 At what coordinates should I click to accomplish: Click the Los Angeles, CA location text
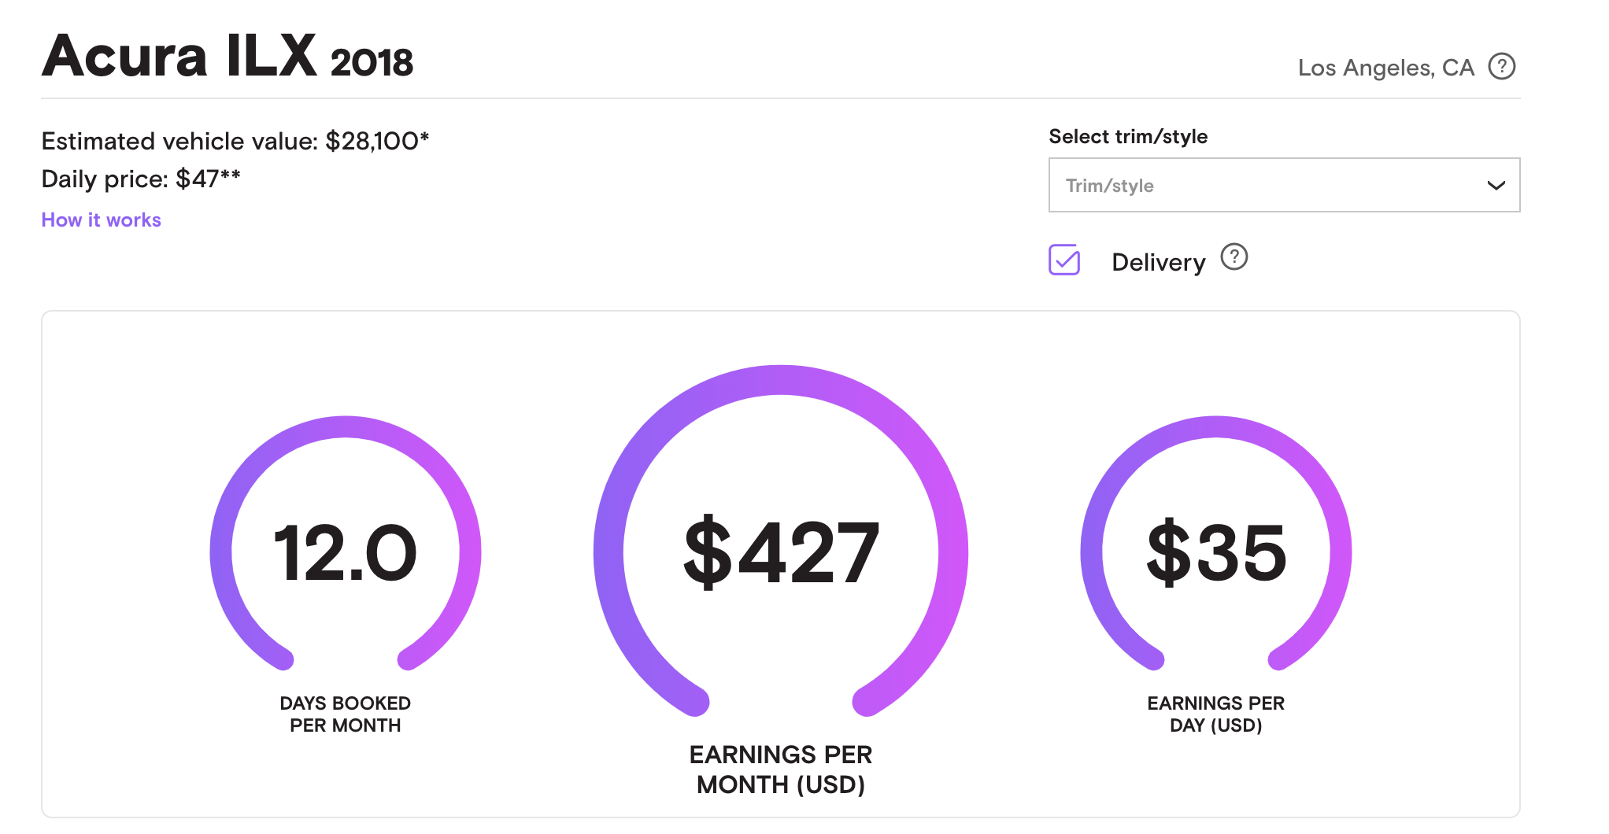tap(1385, 68)
